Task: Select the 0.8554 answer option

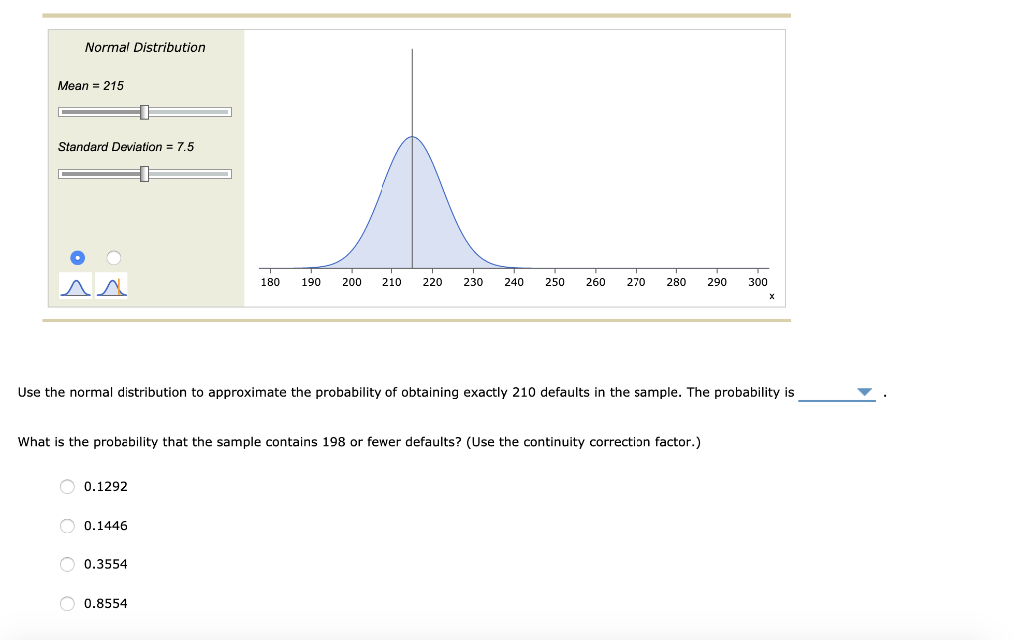Action: point(67,603)
